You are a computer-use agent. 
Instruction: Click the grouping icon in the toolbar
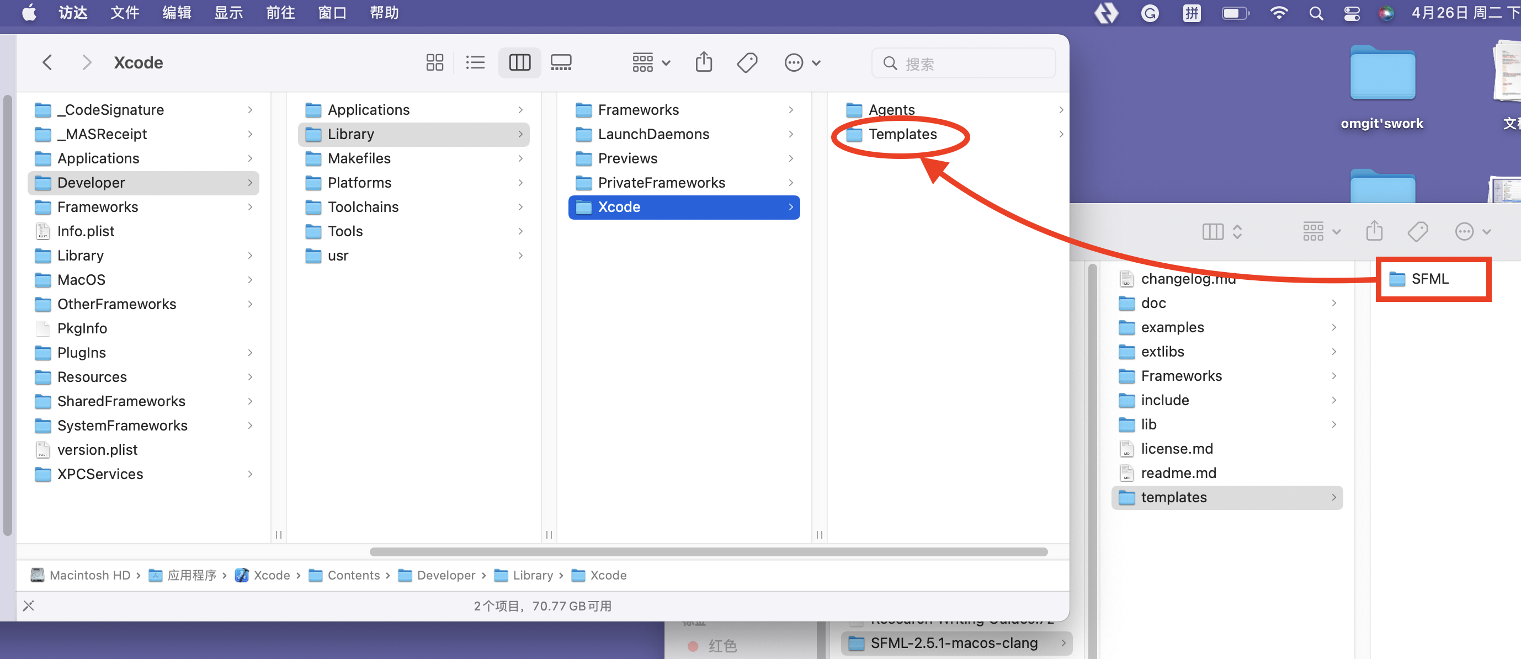pos(643,62)
